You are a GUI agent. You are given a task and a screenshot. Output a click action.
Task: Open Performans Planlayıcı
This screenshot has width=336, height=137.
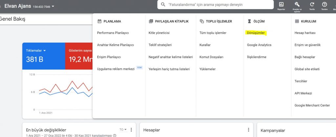tap(113, 33)
